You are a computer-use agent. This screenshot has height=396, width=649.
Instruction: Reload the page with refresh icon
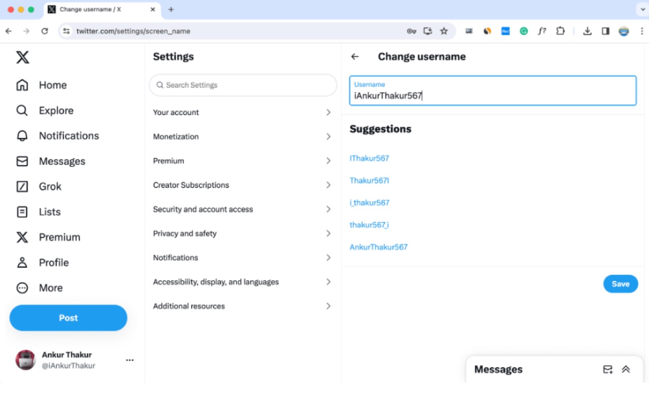tap(45, 31)
